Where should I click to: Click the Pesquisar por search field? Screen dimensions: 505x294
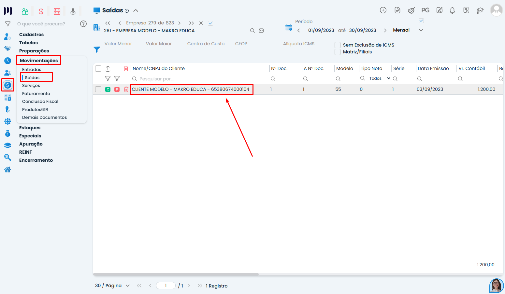click(x=199, y=79)
